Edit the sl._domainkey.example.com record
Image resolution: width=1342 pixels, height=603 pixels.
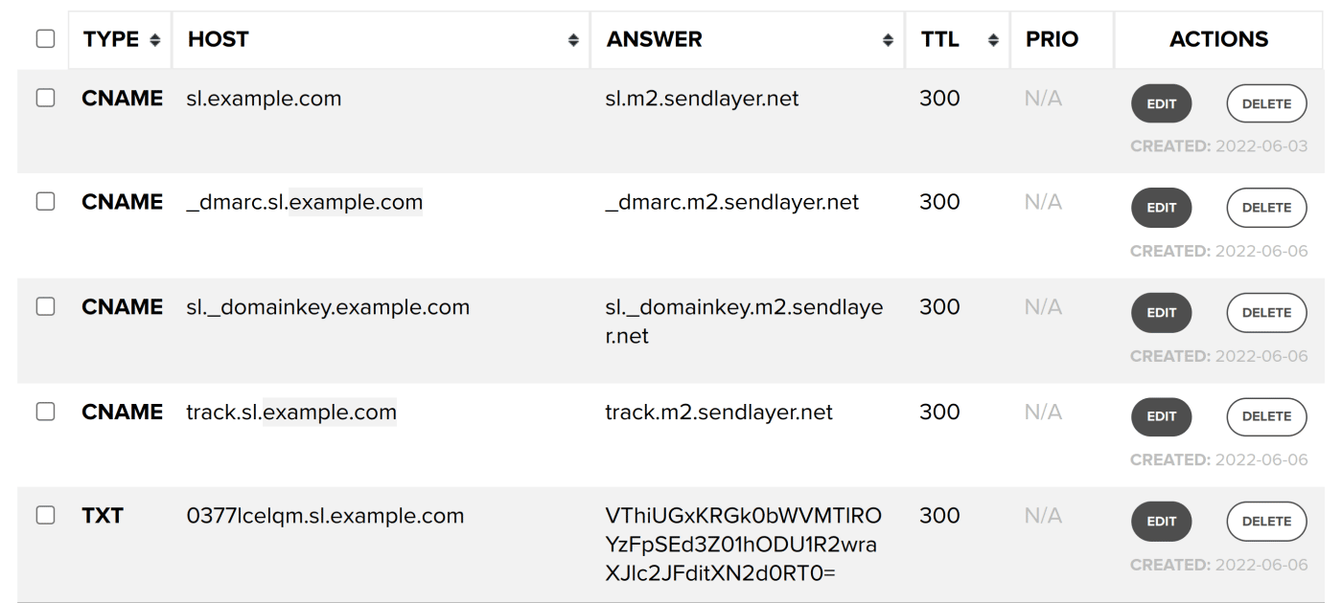tap(1161, 312)
